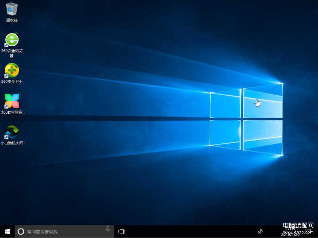Open Task View from the taskbar

(x=121, y=231)
